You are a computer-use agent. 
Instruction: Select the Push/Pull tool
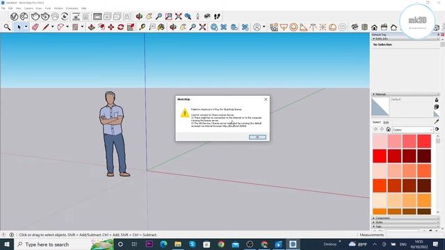tap(91, 27)
